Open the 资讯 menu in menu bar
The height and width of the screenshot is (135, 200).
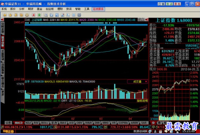click(69, 9)
